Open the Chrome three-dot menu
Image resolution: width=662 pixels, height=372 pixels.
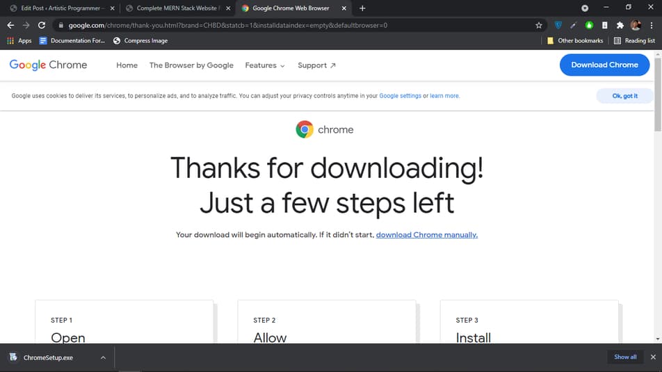coord(652,25)
